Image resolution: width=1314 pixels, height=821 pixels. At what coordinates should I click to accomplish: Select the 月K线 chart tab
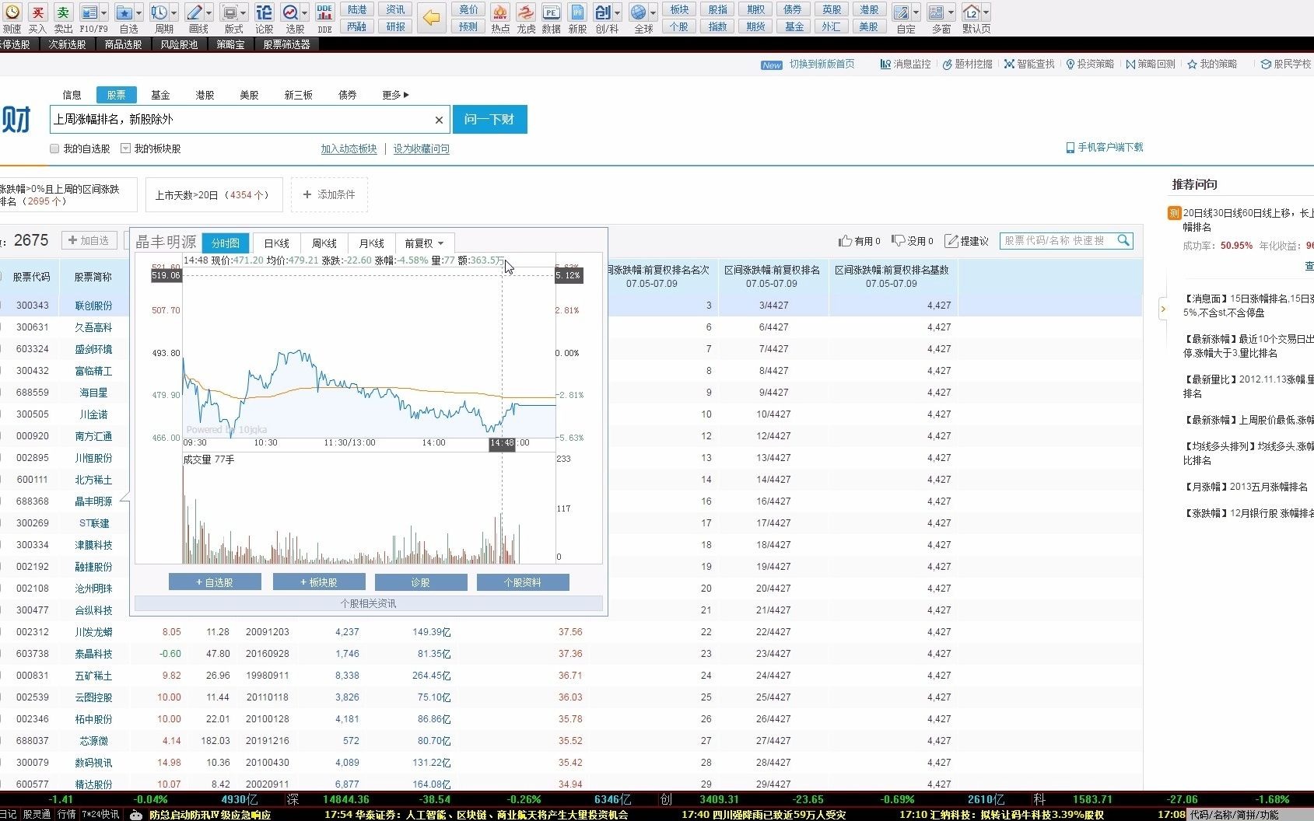pos(372,243)
